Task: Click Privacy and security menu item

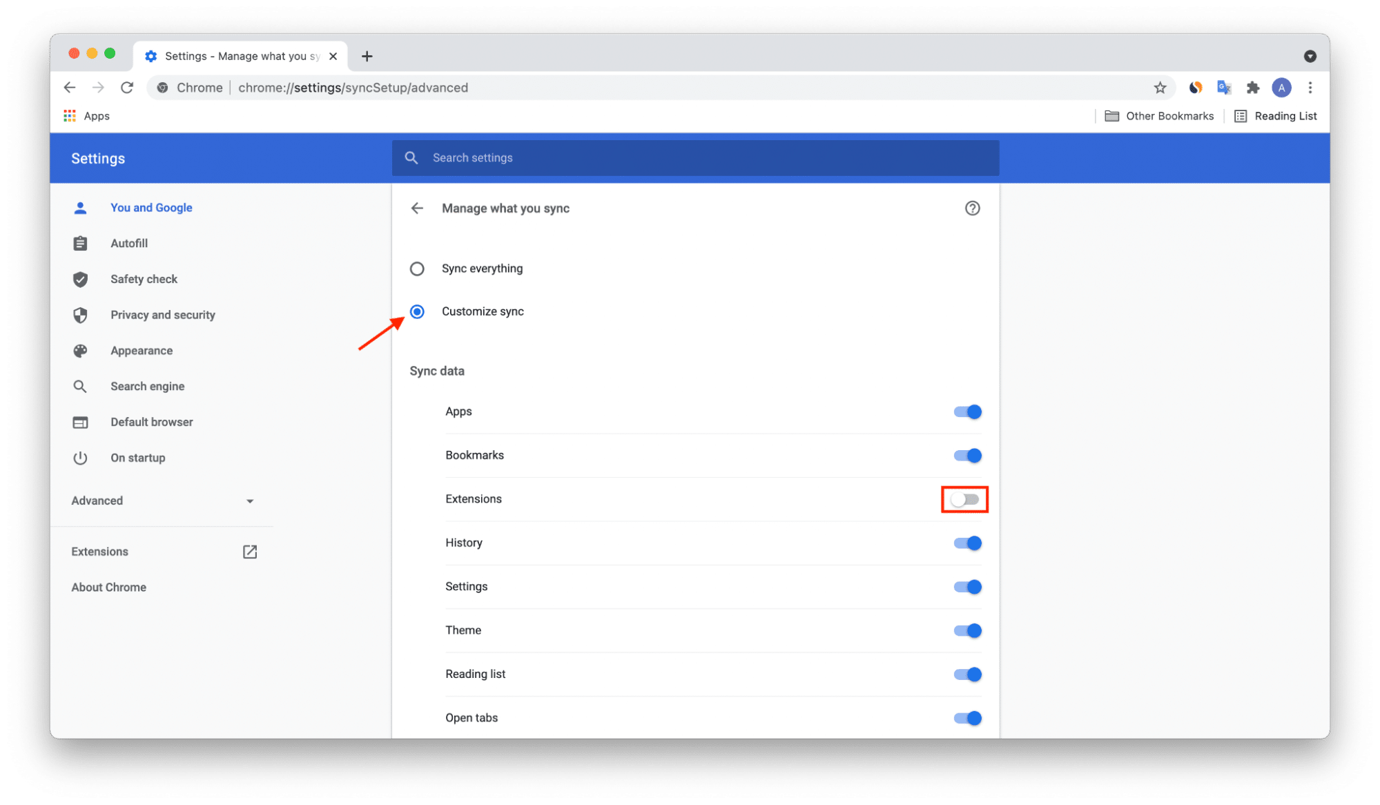Action: click(x=162, y=316)
